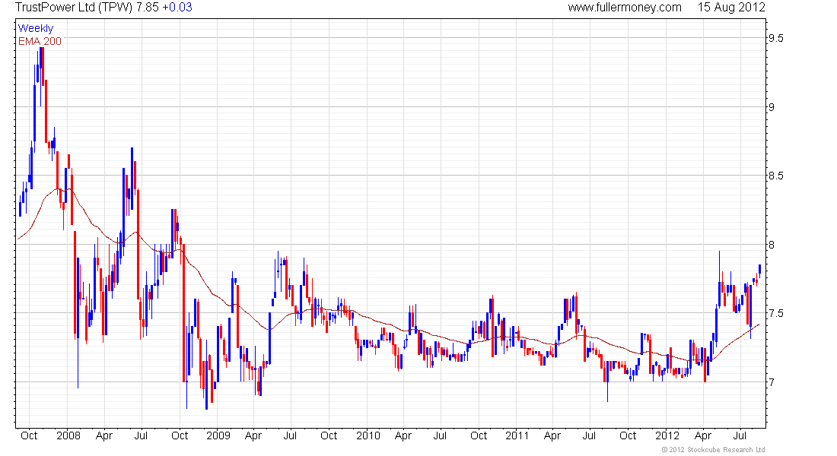Click the 9 price axis label
The height and width of the screenshot is (456, 837).
pyautogui.click(x=772, y=107)
